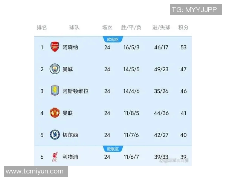The width and height of the screenshot is (226, 181).
Task: Select the Aston Villa crest icon
Action: (x=55, y=91)
